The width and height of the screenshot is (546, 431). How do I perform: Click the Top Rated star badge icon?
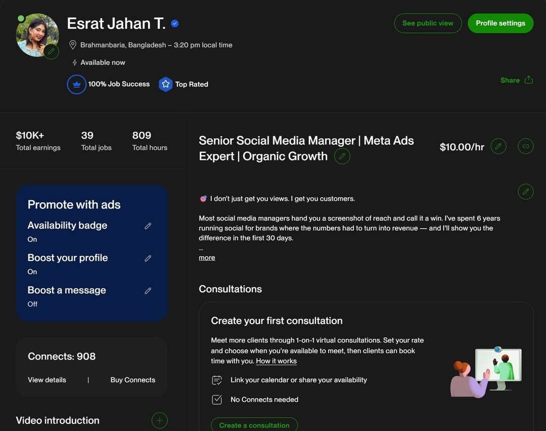(x=166, y=84)
